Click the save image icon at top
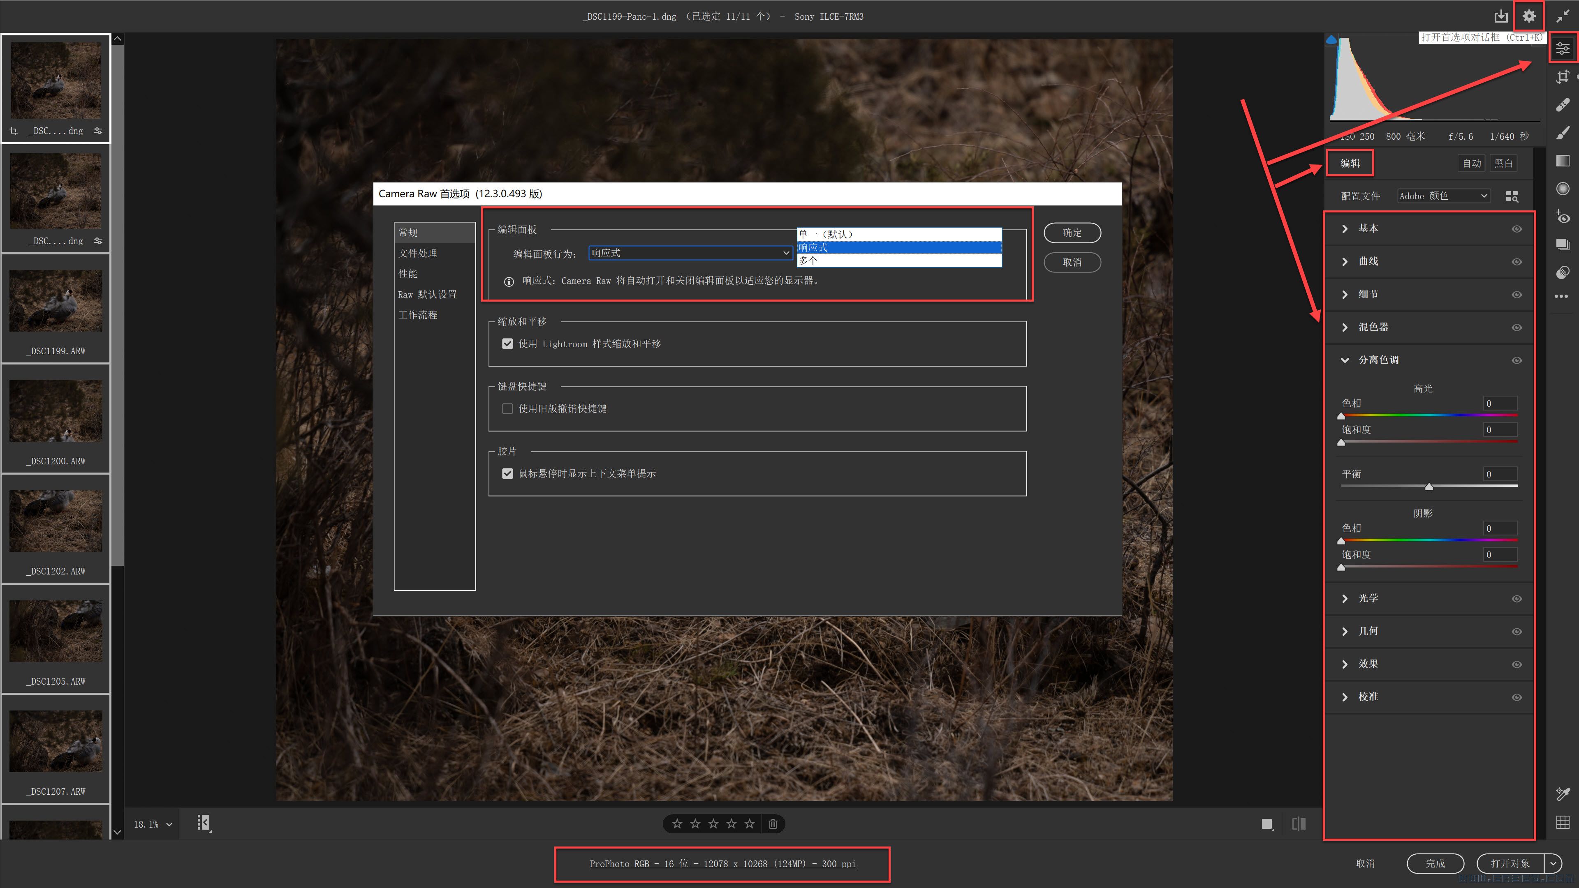This screenshot has width=1579, height=888. (x=1500, y=16)
